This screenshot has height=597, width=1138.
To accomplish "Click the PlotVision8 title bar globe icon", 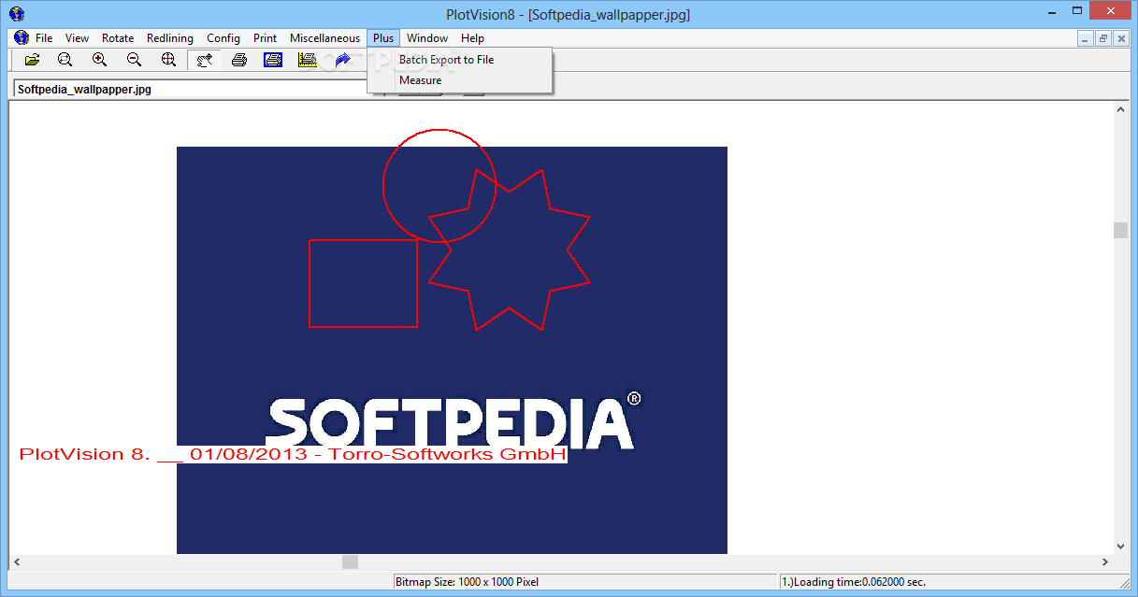I will [x=16, y=13].
